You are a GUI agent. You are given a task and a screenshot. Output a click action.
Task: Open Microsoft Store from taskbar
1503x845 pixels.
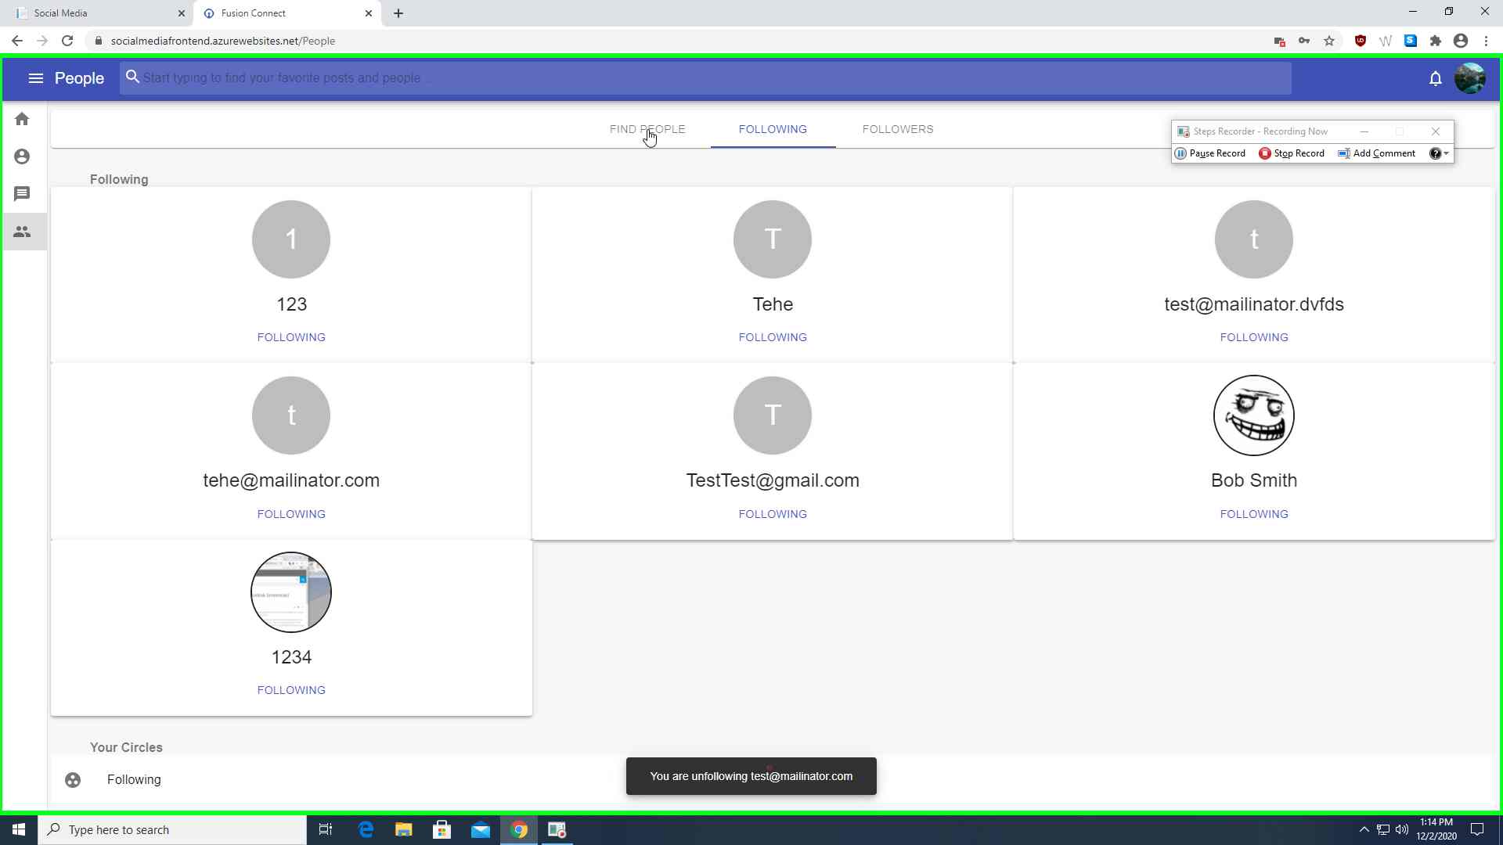(442, 829)
